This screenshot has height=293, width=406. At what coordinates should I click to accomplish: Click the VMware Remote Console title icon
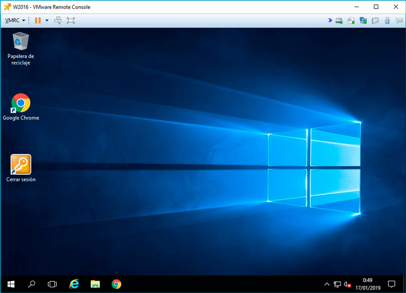[x=7, y=7]
